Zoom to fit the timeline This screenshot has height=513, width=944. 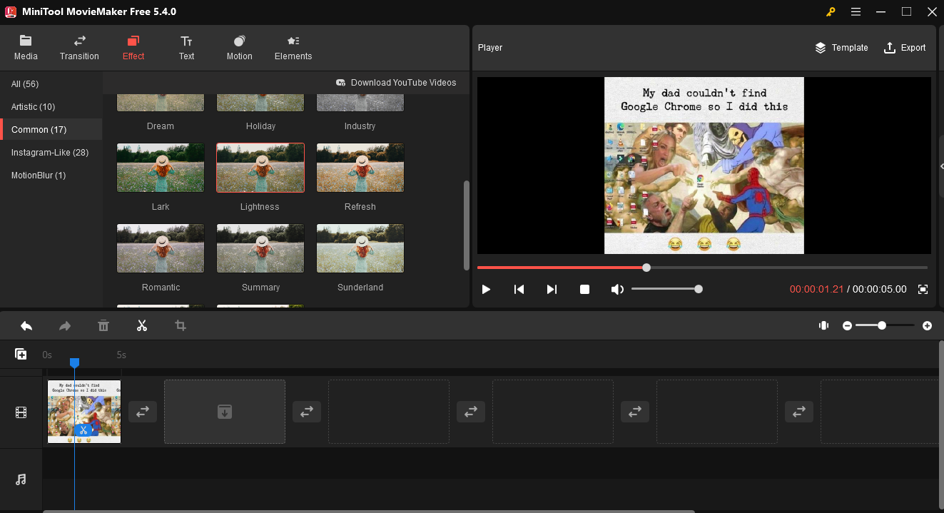(823, 325)
